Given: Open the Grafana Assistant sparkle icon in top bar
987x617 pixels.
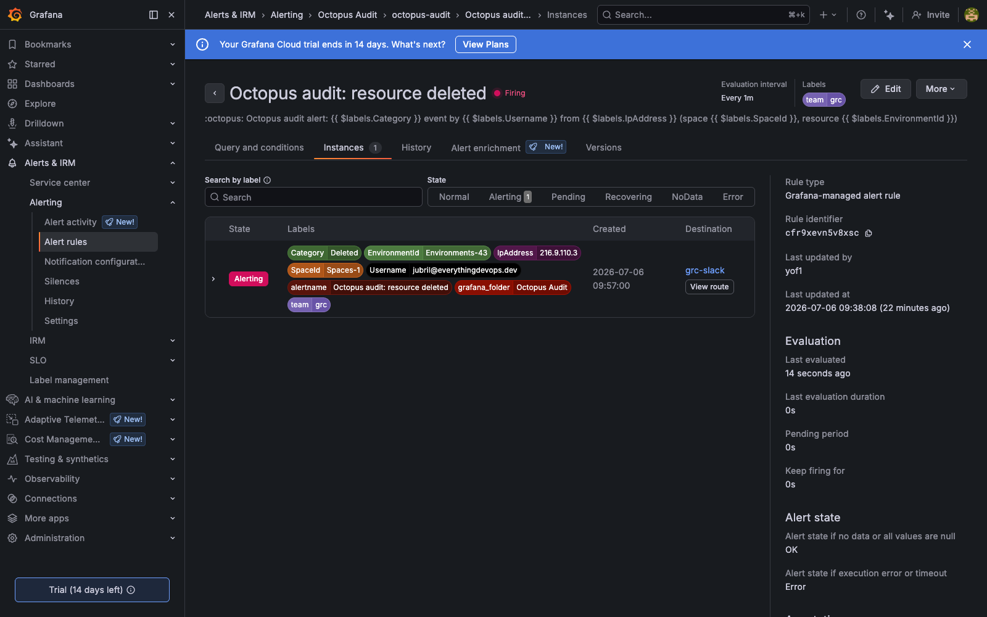Looking at the screenshot, I should (x=889, y=15).
